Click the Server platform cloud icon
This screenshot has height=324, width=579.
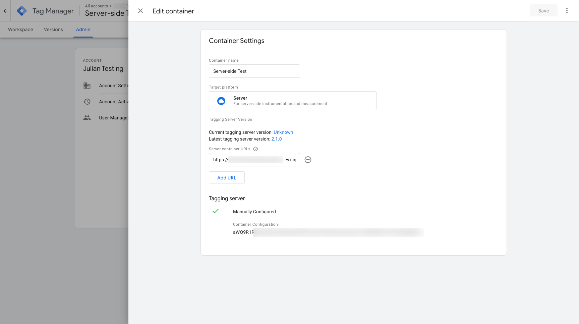click(x=221, y=101)
